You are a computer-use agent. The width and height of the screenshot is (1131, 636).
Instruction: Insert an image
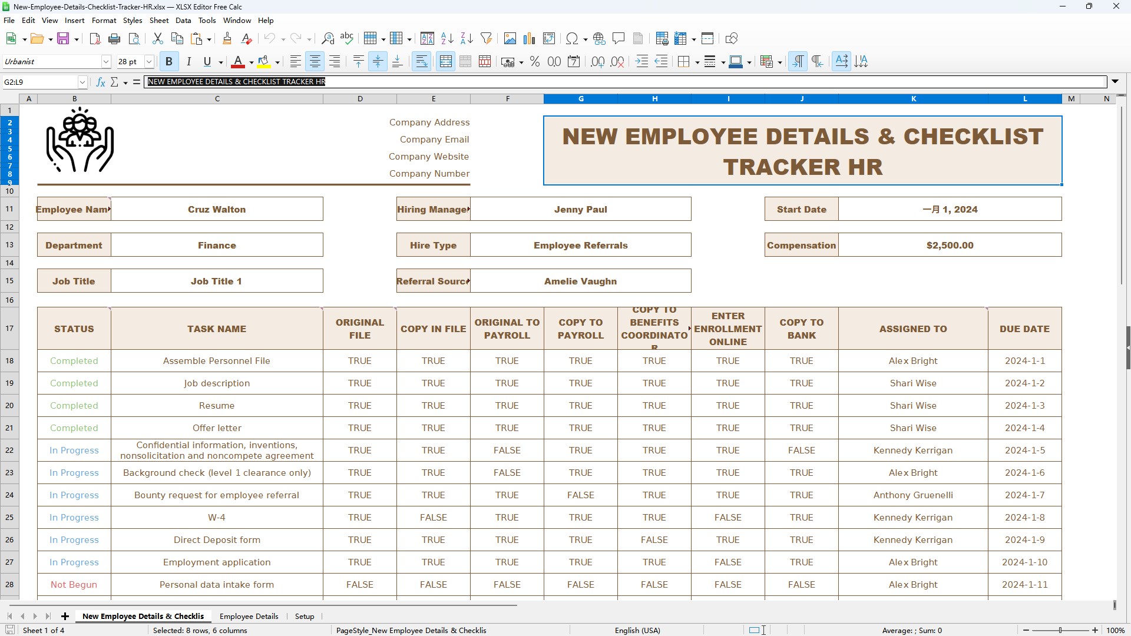pyautogui.click(x=510, y=38)
